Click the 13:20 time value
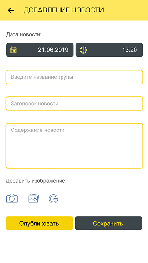The height and width of the screenshot is (263, 148). coord(129,50)
